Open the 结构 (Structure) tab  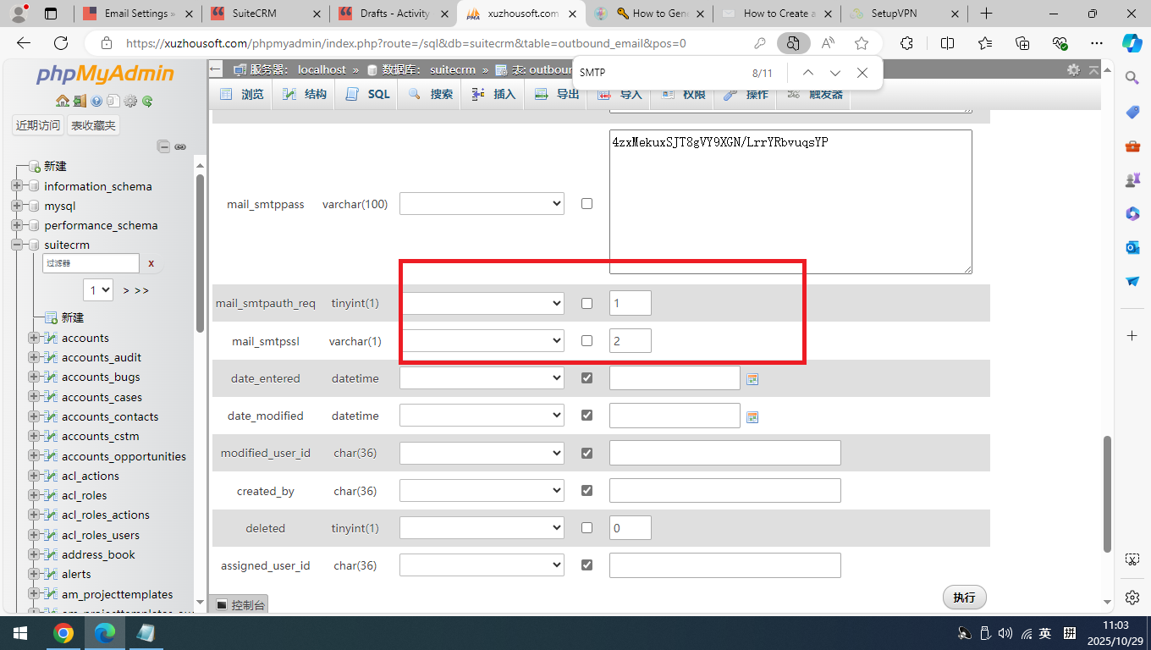click(306, 94)
